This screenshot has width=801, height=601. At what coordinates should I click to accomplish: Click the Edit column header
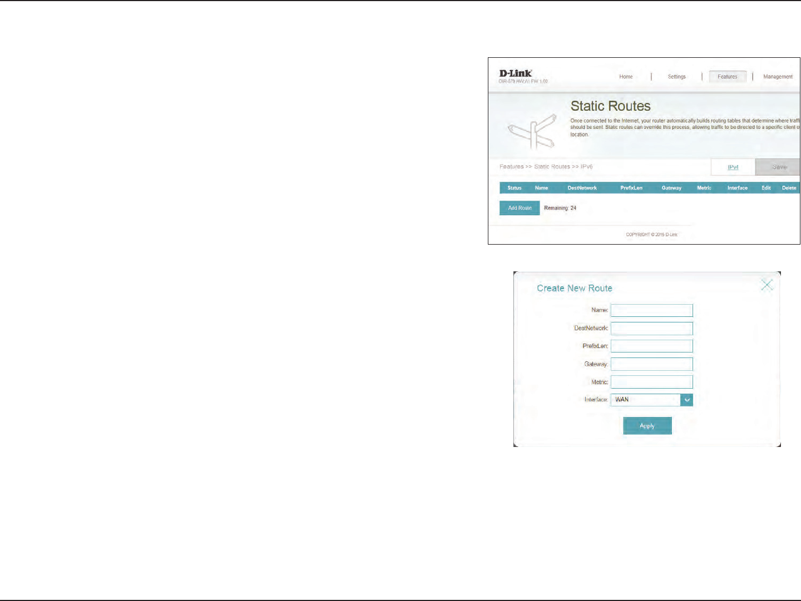pyautogui.click(x=766, y=188)
